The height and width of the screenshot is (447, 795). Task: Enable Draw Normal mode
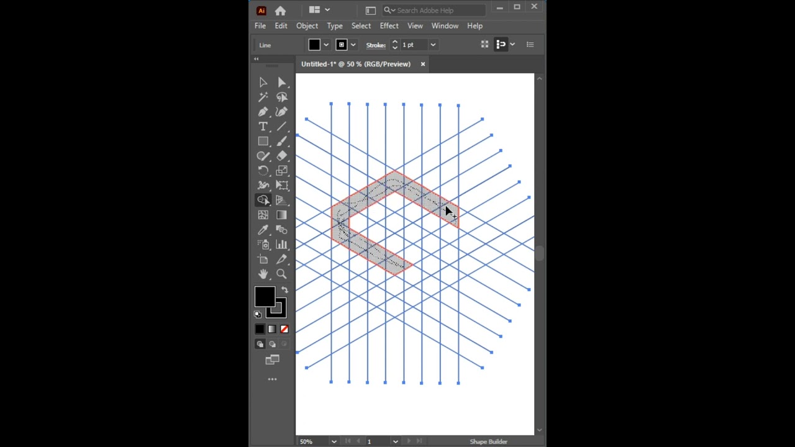point(260,344)
